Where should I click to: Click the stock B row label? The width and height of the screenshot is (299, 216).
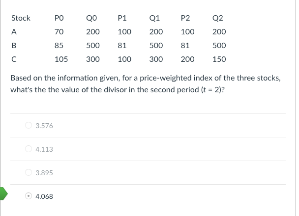(14, 46)
